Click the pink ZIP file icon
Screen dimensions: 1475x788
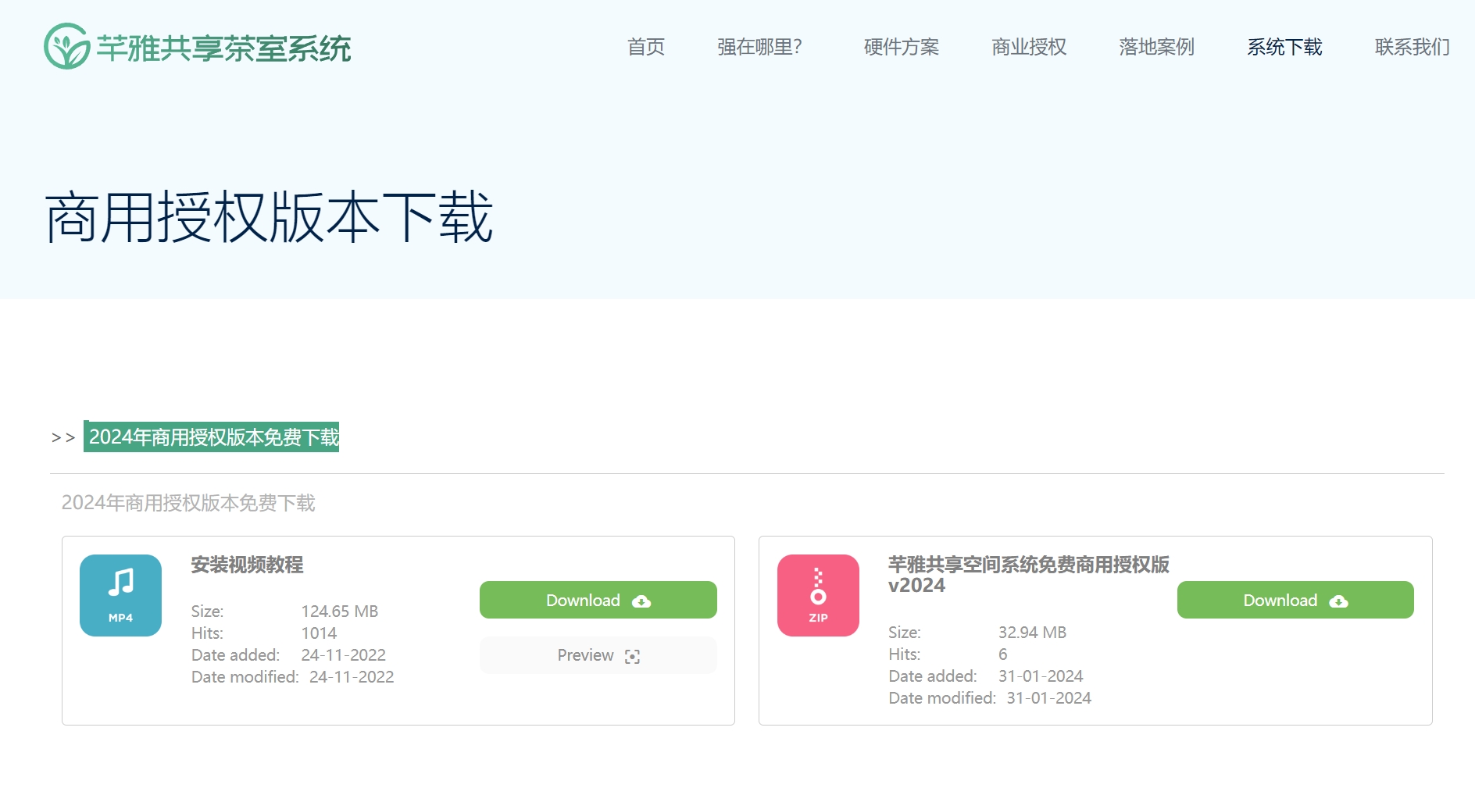pyautogui.click(x=818, y=595)
